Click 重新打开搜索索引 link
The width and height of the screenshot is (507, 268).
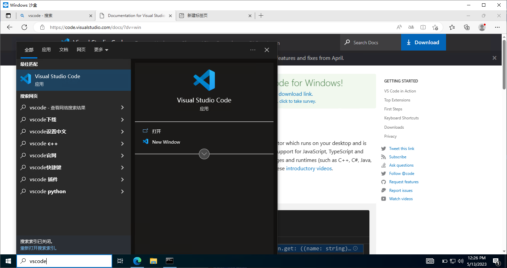click(x=39, y=248)
